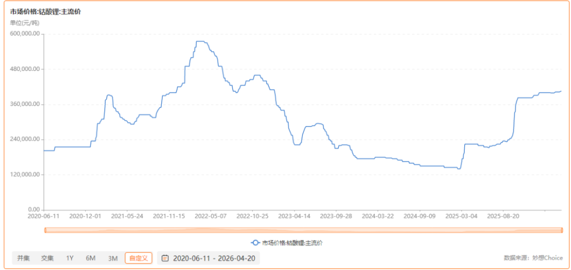This screenshot has height=270, width=571.
Task: Click y-axis label 120,000.00
Action: click(x=26, y=175)
